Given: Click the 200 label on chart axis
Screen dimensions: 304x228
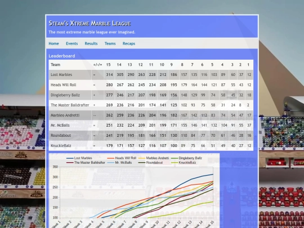Looking at the screenshot, I should pyautogui.click(x=55, y=198).
